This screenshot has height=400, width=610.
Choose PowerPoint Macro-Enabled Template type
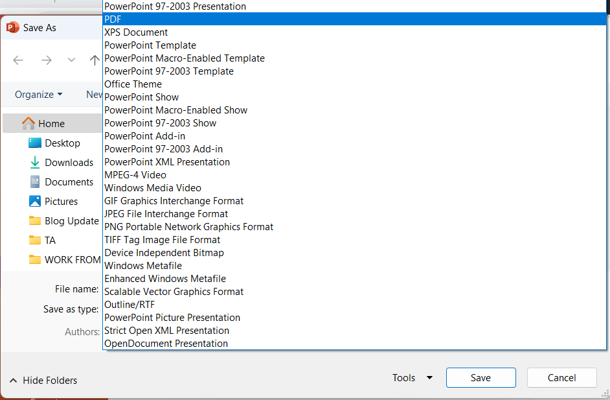[x=354, y=58]
